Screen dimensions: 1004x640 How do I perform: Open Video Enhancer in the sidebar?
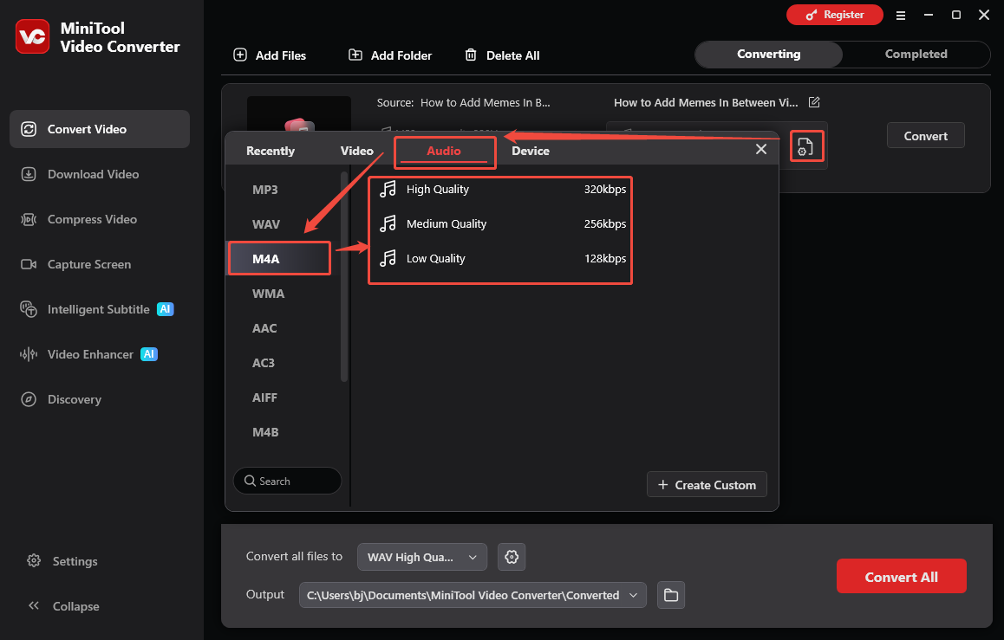point(100,354)
